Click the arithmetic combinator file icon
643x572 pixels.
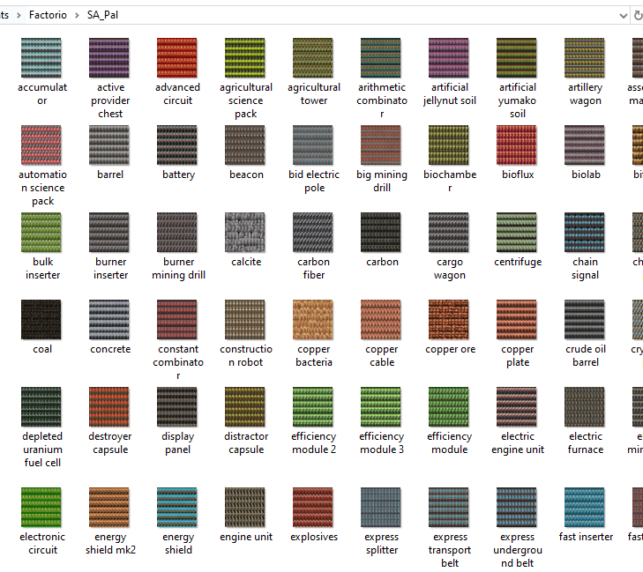[380, 58]
